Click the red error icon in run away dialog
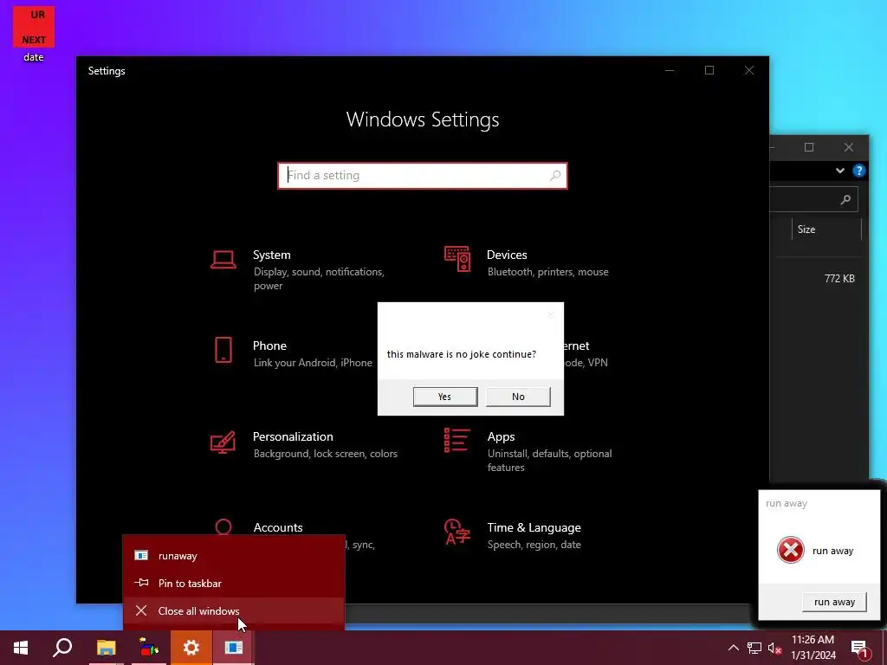 pyautogui.click(x=790, y=550)
